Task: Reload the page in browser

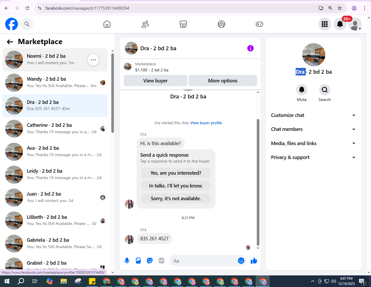Action: 27,8
